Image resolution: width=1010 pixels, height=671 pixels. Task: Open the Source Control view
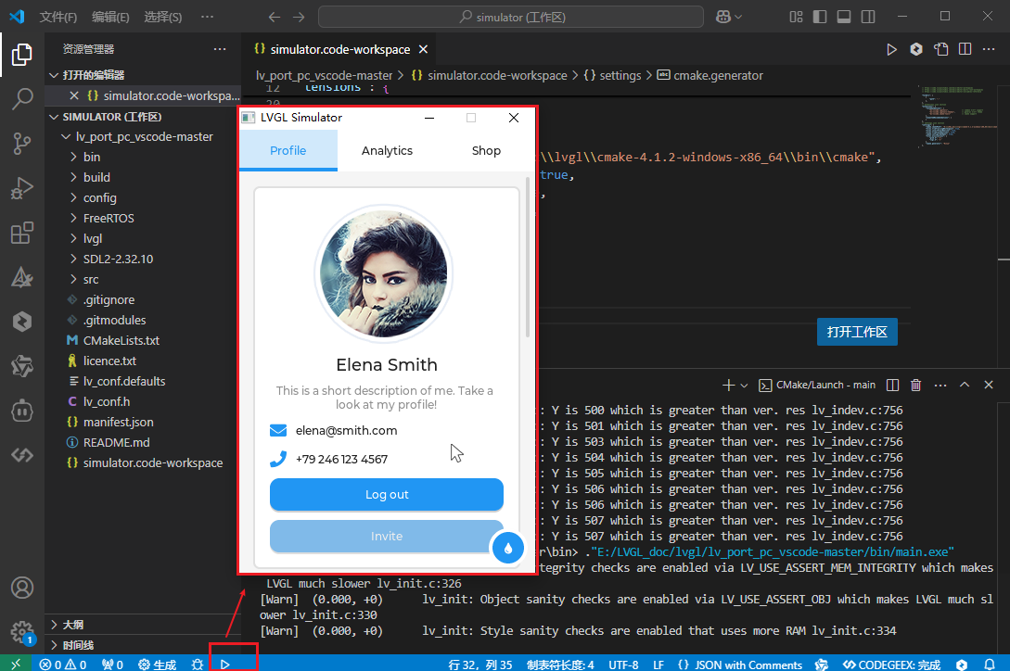[22, 143]
